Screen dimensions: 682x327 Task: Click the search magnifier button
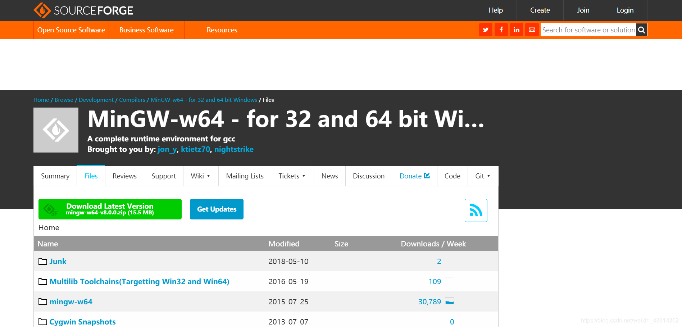click(x=641, y=30)
